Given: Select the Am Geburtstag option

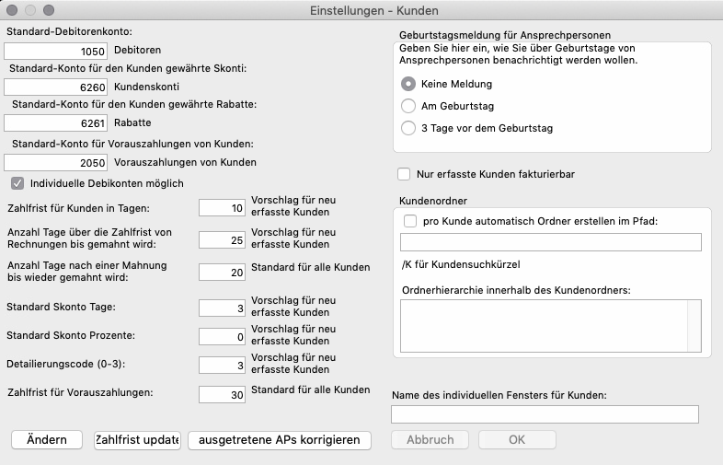Looking at the screenshot, I should tap(408, 106).
